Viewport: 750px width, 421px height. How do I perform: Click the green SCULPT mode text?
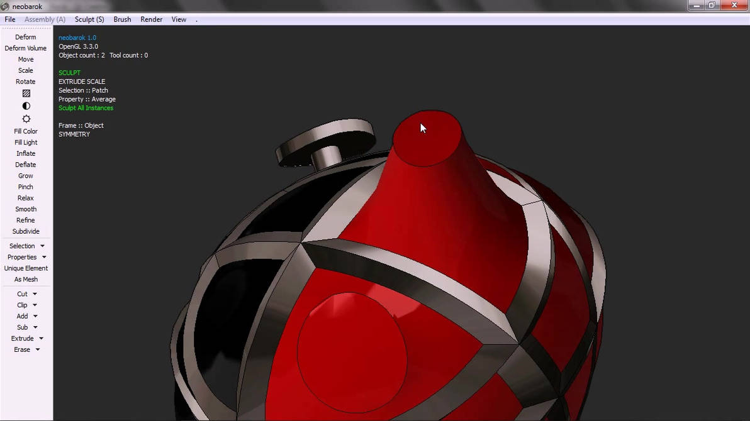[69, 73]
